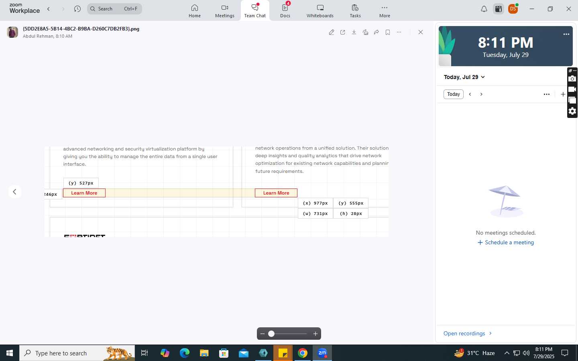Add a new event with the plus icon
Viewport: 578px width, 361px height.
(563, 94)
